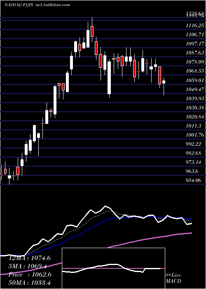Click the last white candle on the right

164,86
